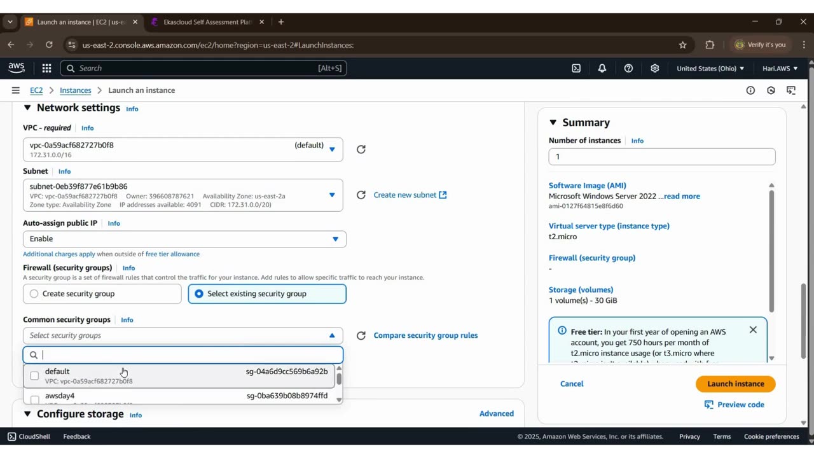This screenshot has width=814, height=458.
Task: Go to EC2 breadcrumb
Action: [36, 90]
